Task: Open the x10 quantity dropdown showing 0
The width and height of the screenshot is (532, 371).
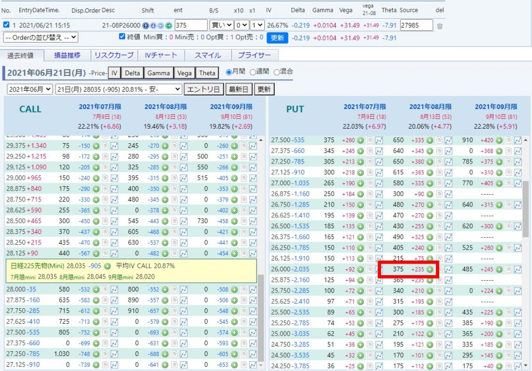Action: (x=242, y=25)
